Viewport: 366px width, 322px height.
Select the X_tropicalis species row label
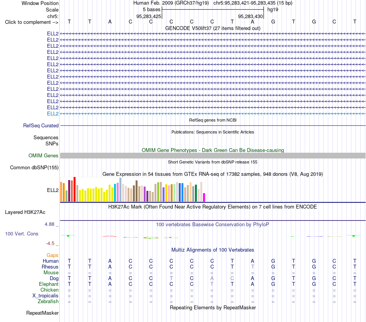[x=45, y=296]
